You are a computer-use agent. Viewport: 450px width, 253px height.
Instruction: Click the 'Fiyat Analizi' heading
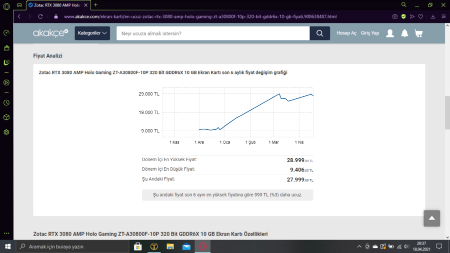(47, 56)
